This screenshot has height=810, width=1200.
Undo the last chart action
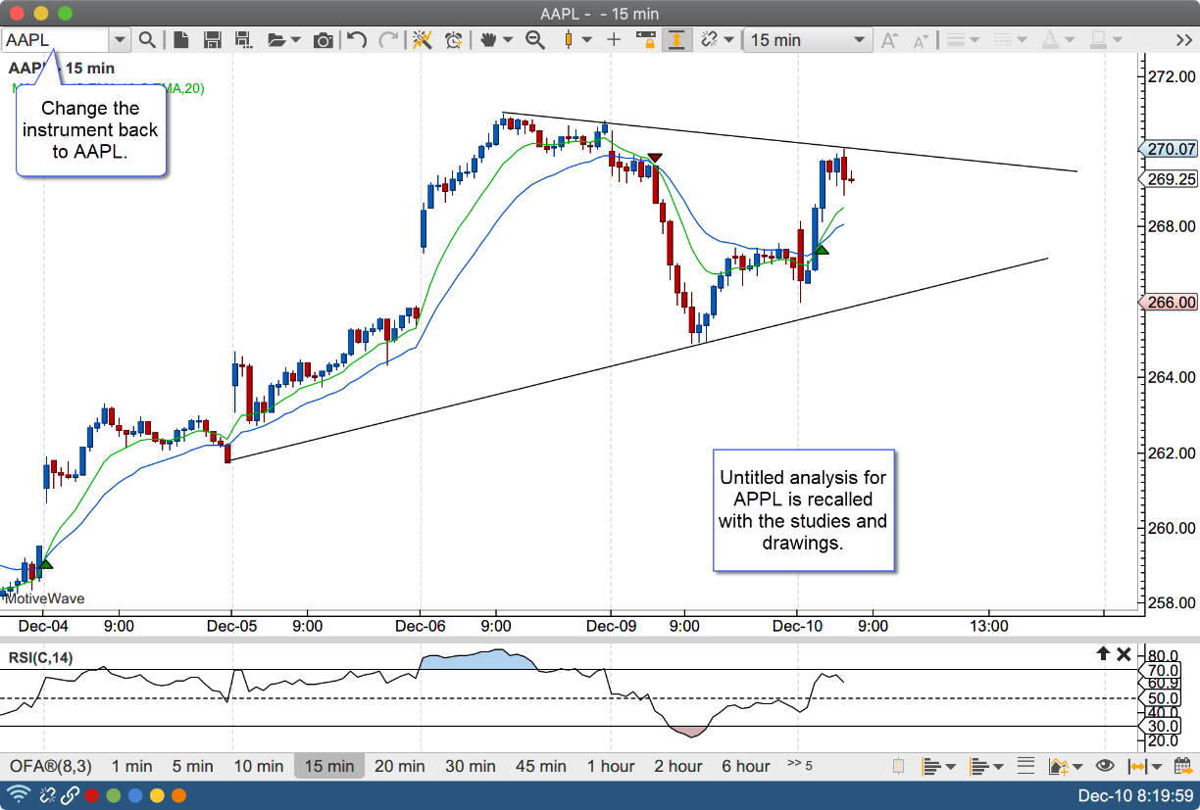[357, 40]
